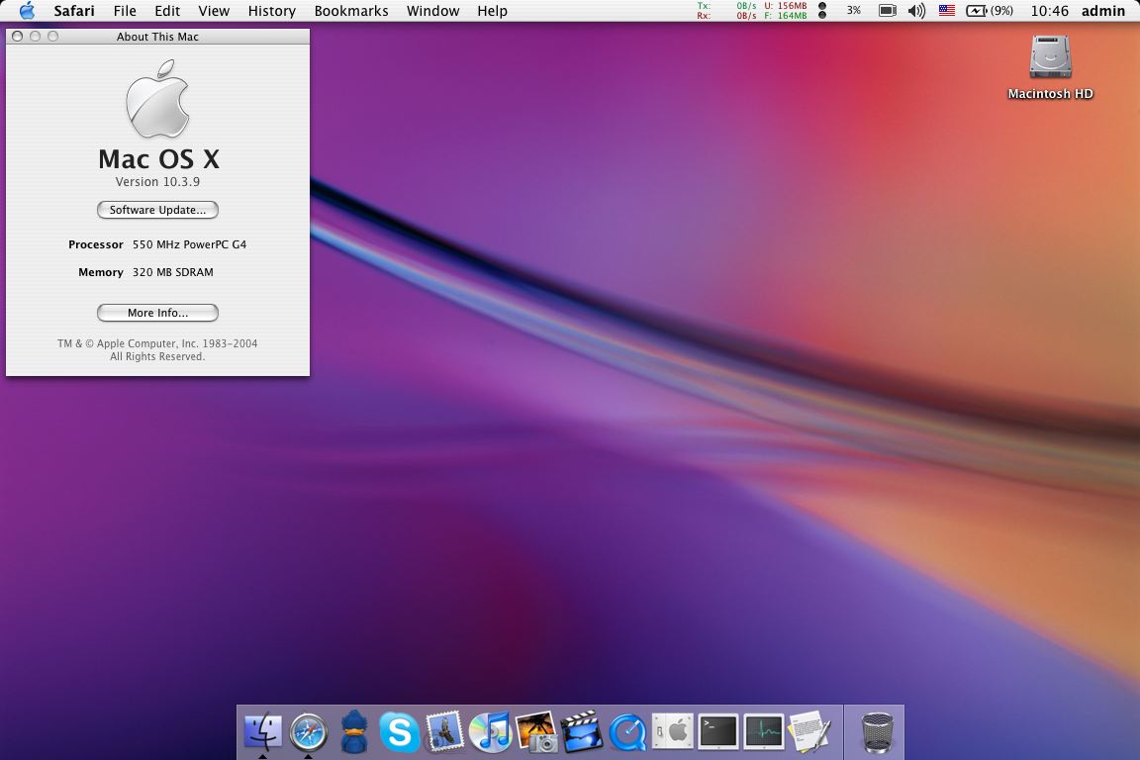Launch Terminal from the dock
This screenshot has height=760, width=1140.
pos(718,732)
